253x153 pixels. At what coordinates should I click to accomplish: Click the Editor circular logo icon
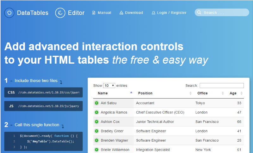[x=60, y=13]
